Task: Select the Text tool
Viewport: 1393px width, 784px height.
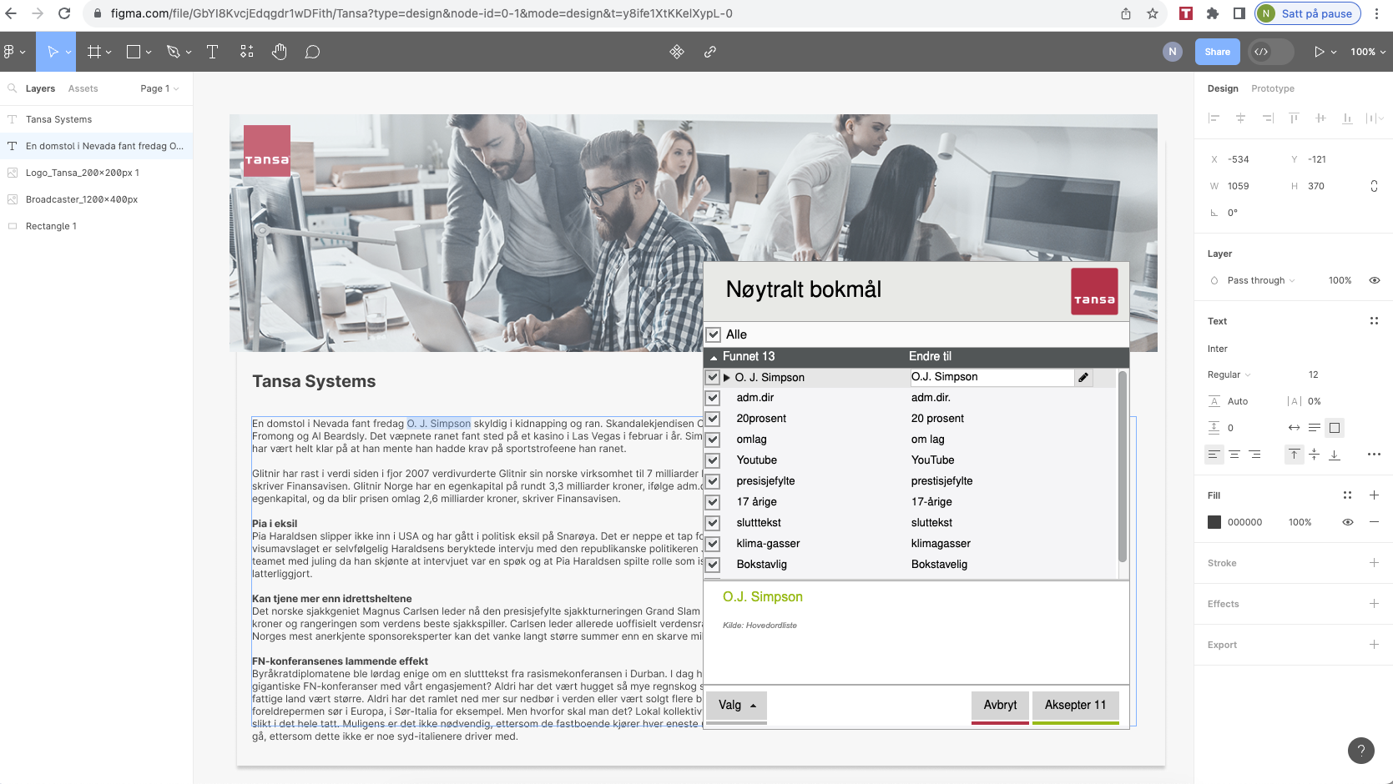Action: click(x=212, y=52)
